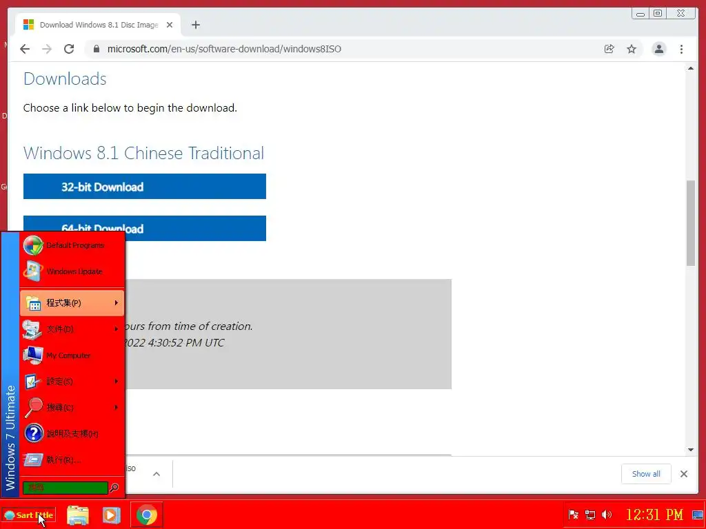706x529 pixels.
Task: Show all downloads
Action: 646,474
